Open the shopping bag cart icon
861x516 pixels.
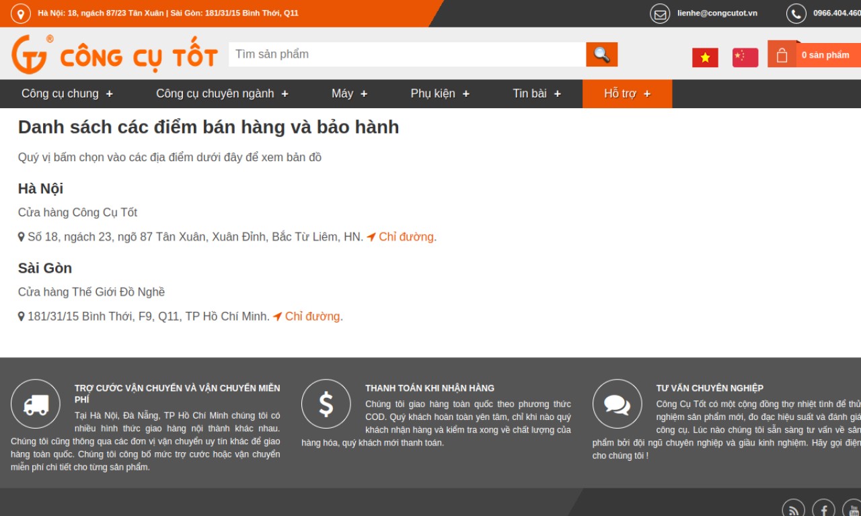click(782, 54)
